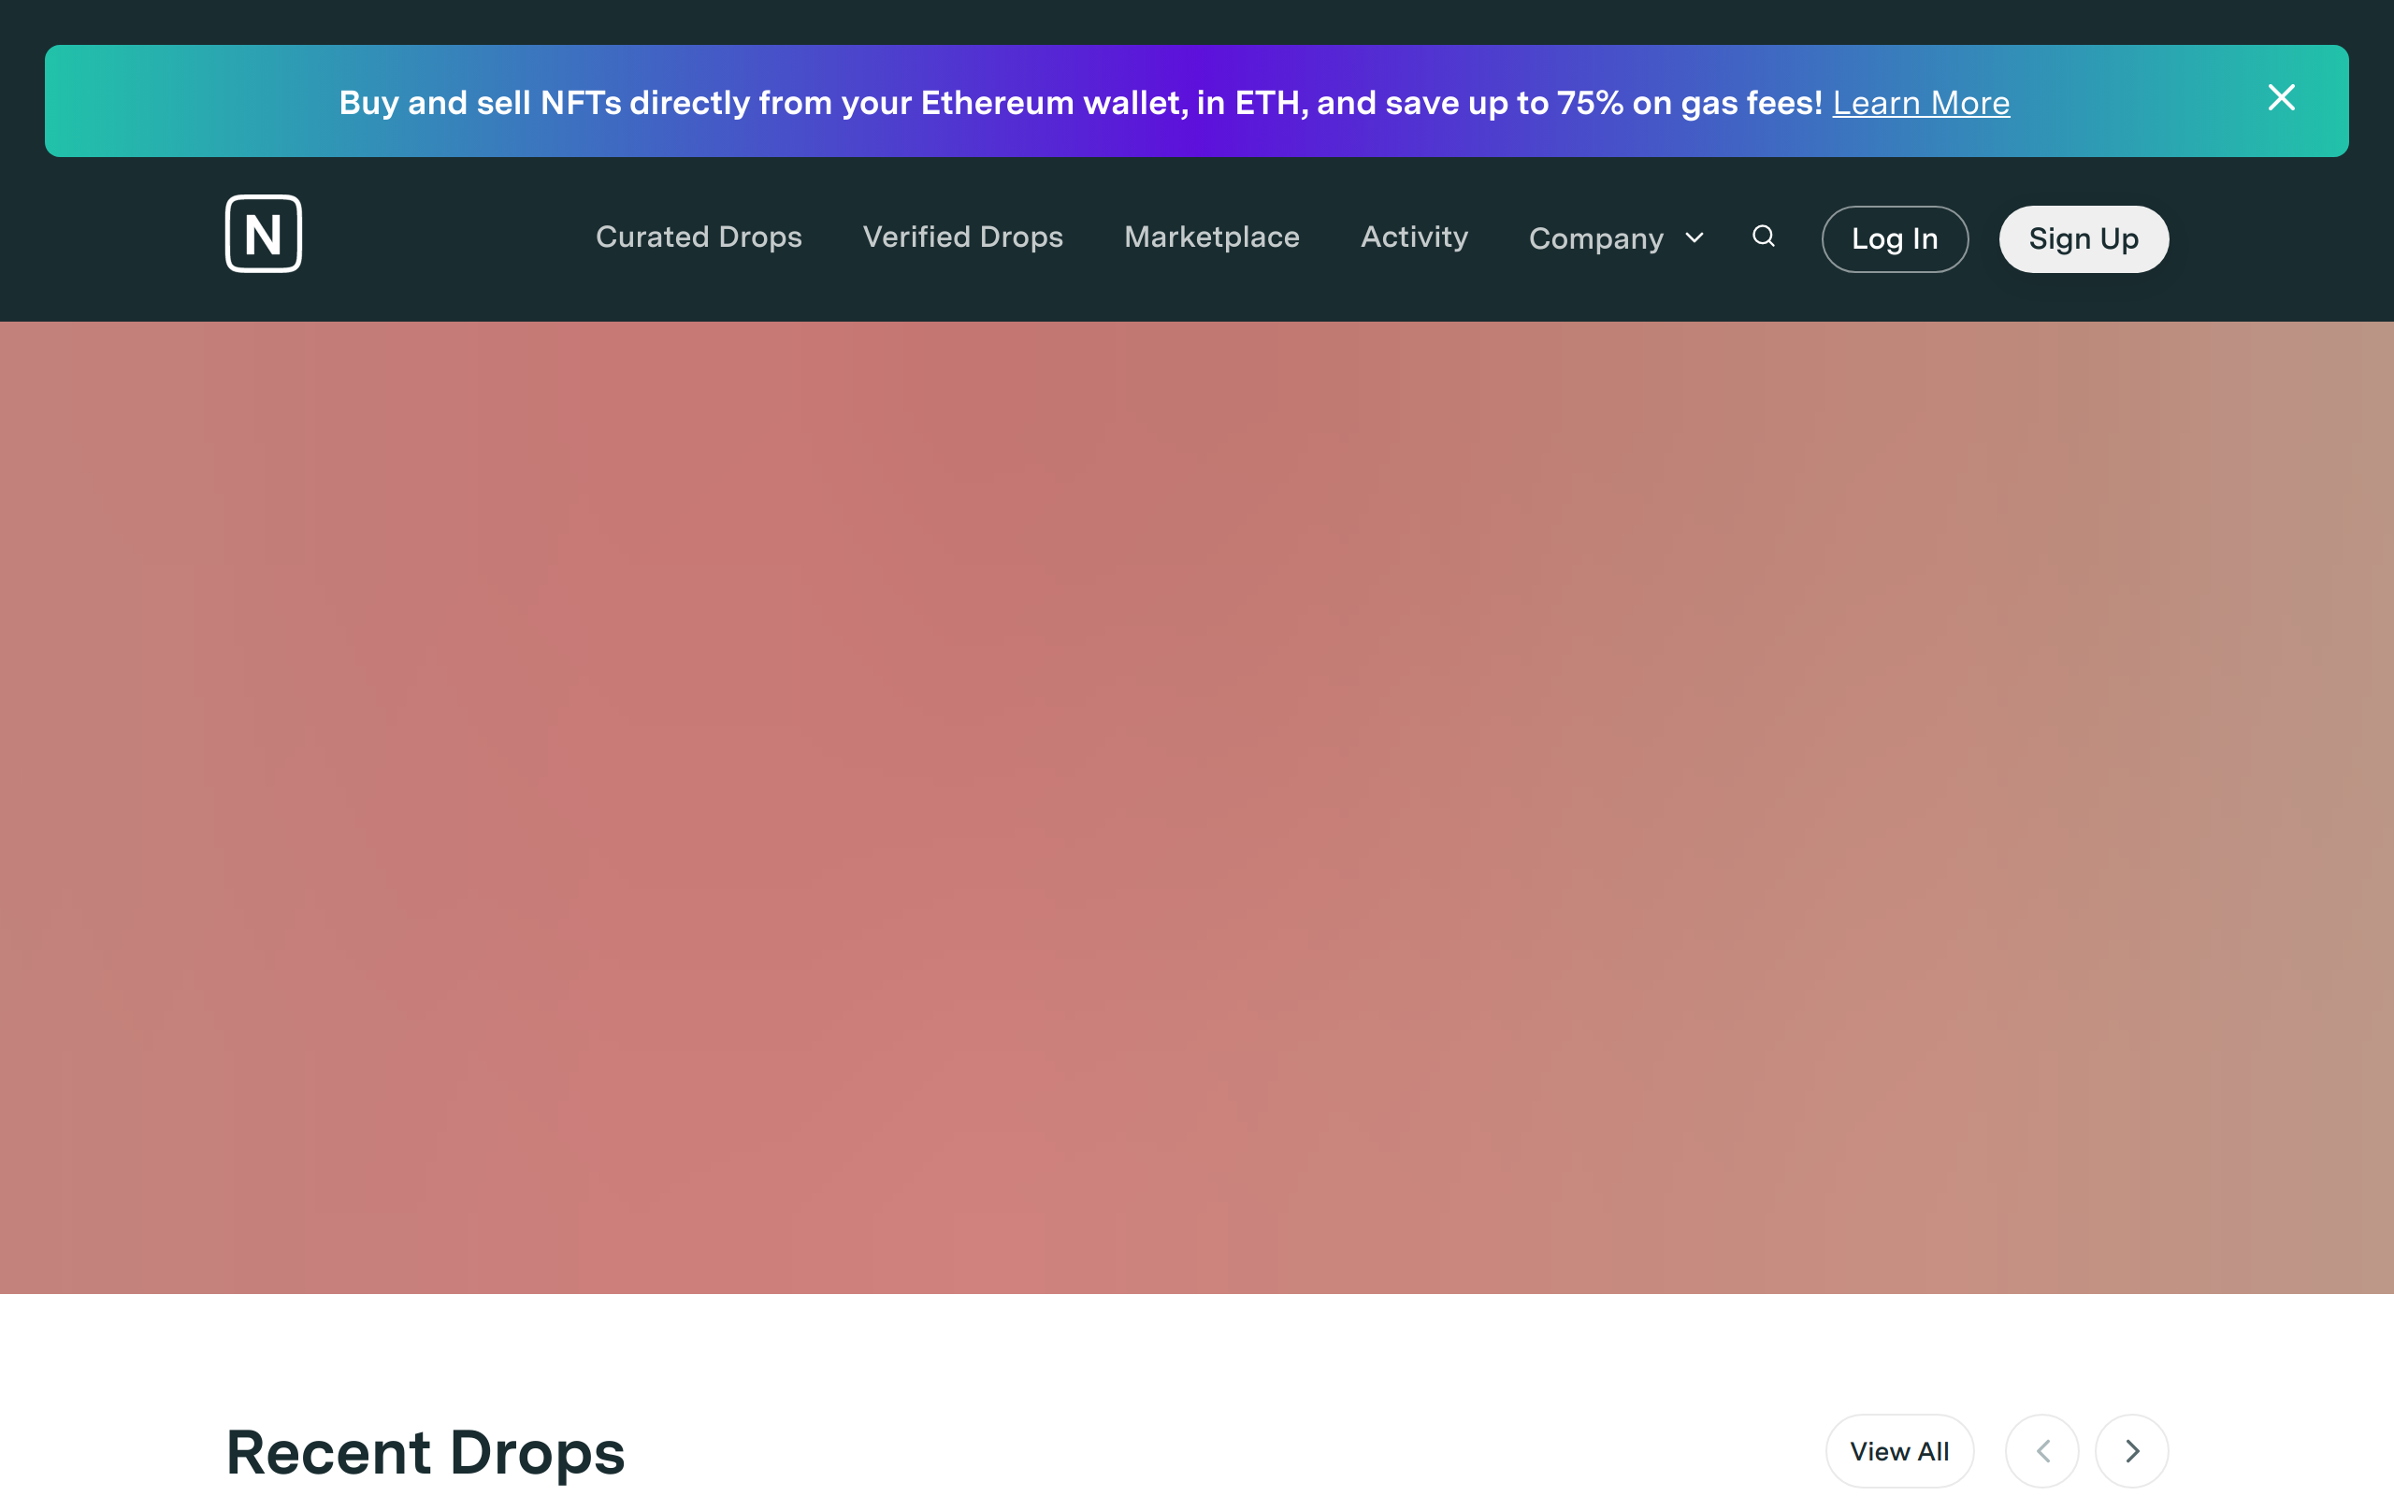Expand the Company dropdown menu
This screenshot has height=1496, width=2394.
click(x=1615, y=238)
